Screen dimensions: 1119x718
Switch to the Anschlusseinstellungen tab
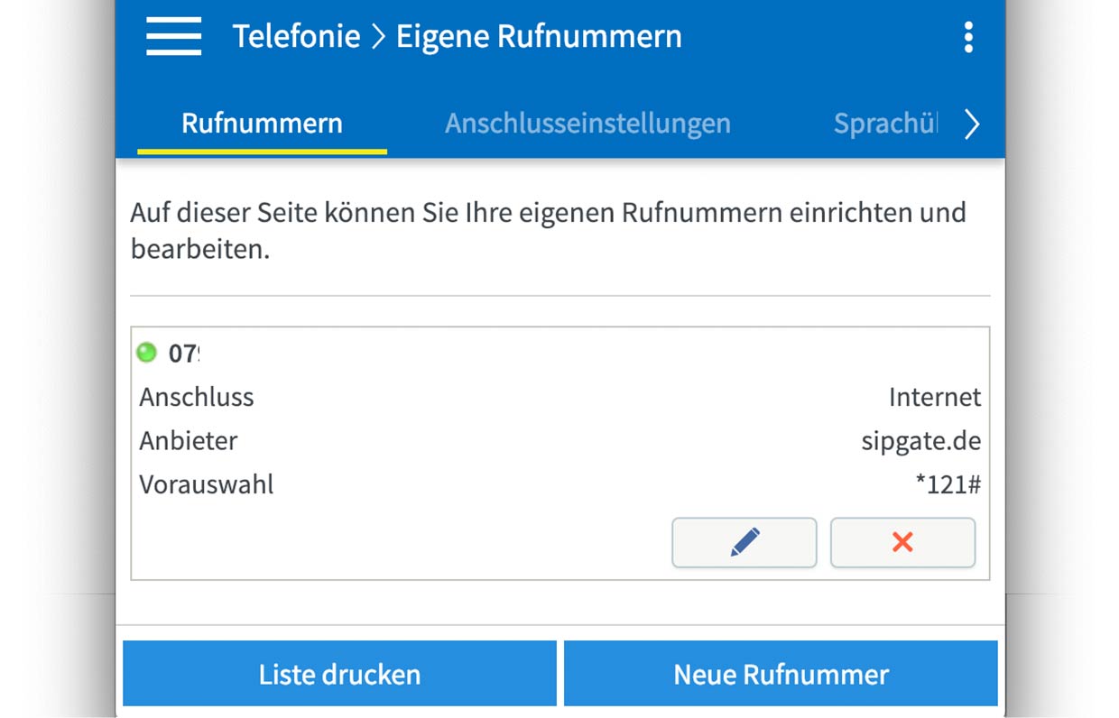click(x=587, y=124)
